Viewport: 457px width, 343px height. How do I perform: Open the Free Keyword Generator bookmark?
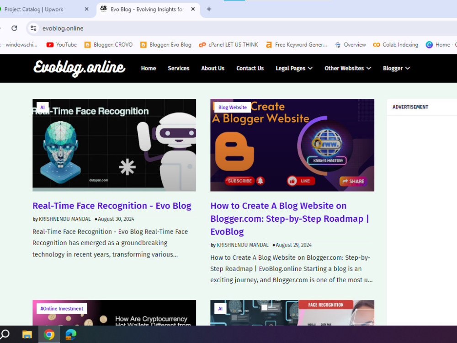click(x=297, y=45)
